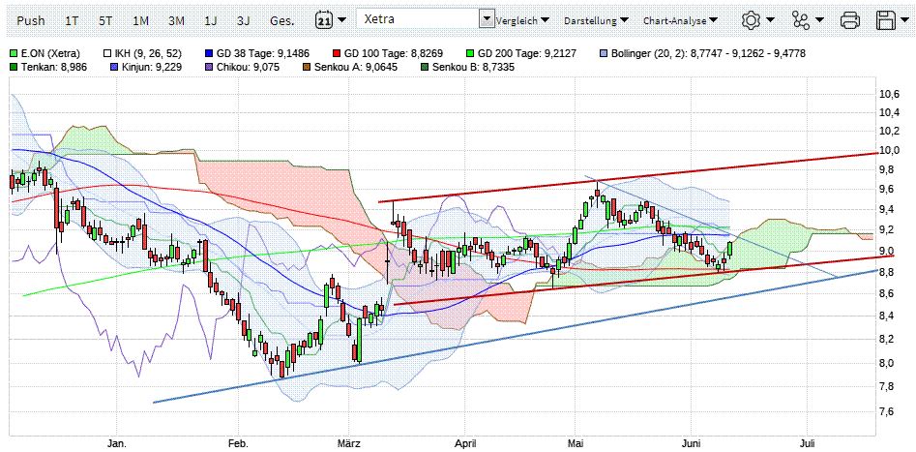
Task: Open the Chart-Analyse dropdown menu
Action: (x=681, y=20)
